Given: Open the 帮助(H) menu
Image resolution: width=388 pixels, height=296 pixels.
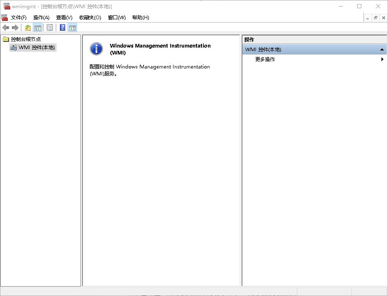Looking at the screenshot, I should [141, 18].
